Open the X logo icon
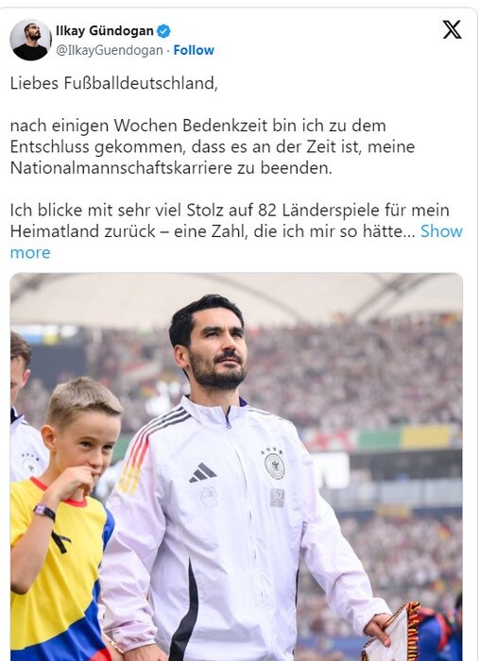Screen dimensions: 480x661 coord(452,29)
